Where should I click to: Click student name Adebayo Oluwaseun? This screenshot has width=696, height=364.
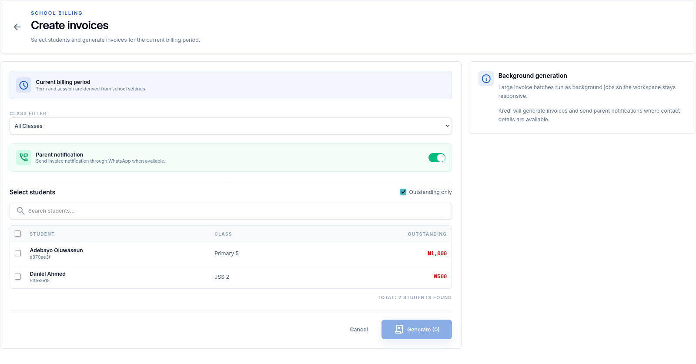point(56,250)
